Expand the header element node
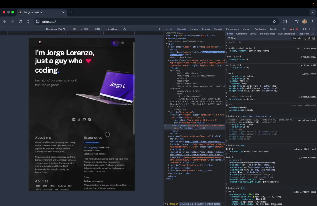Screen dimensions: 317x206 point(169,60)
